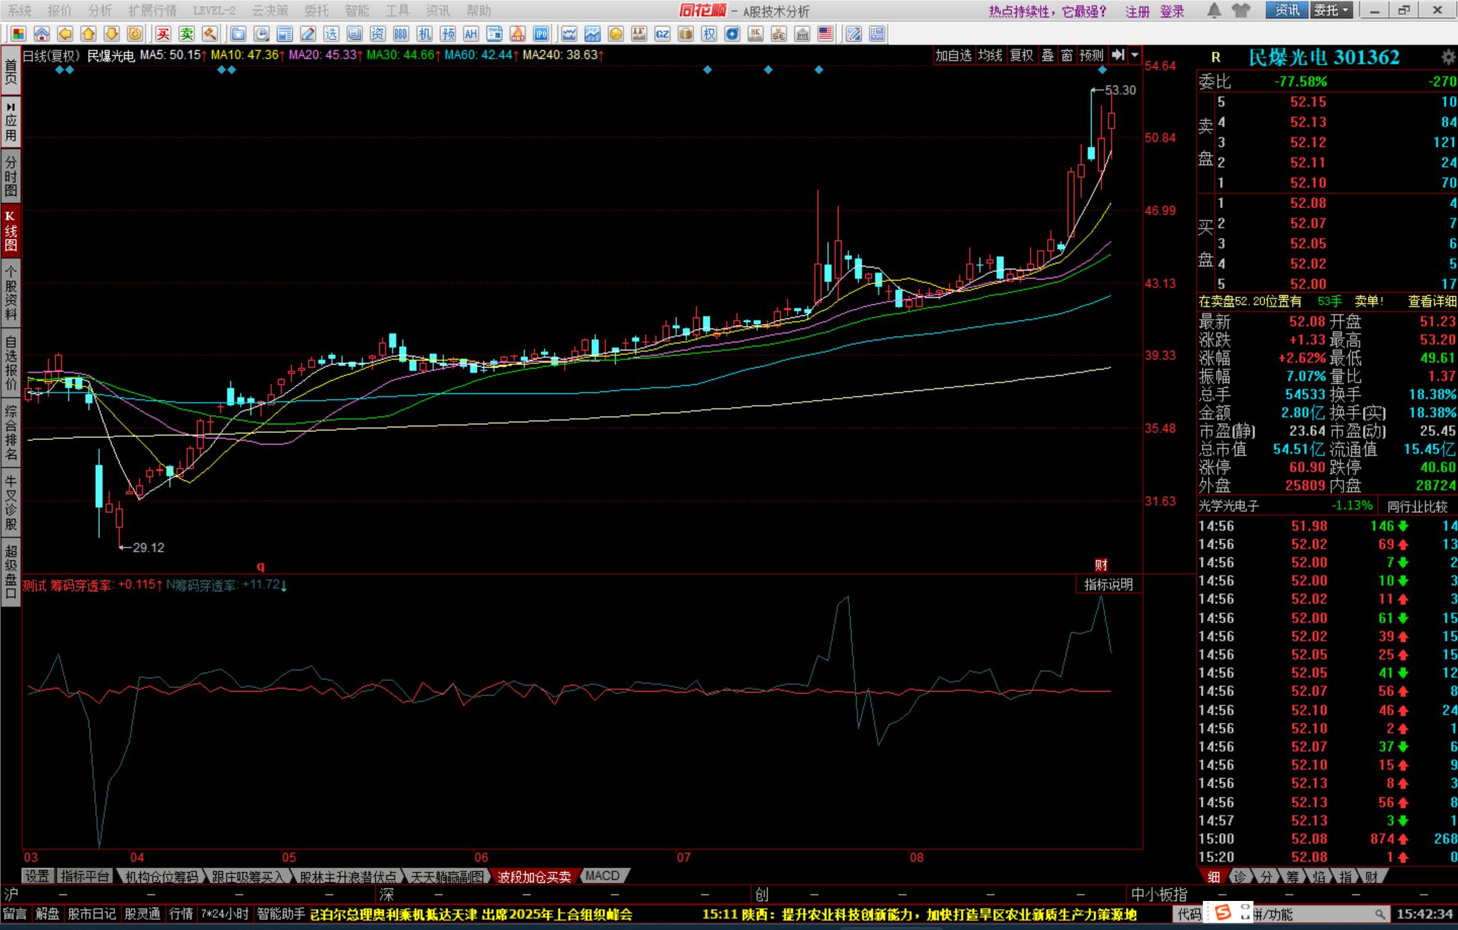Image resolution: width=1458 pixels, height=930 pixels.
Task: Toggle the 均线 moving average display
Action: point(990,55)
